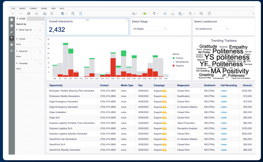Insert an HTML container icon
This screenshot has width=263, height=162.
coord(173,13)
